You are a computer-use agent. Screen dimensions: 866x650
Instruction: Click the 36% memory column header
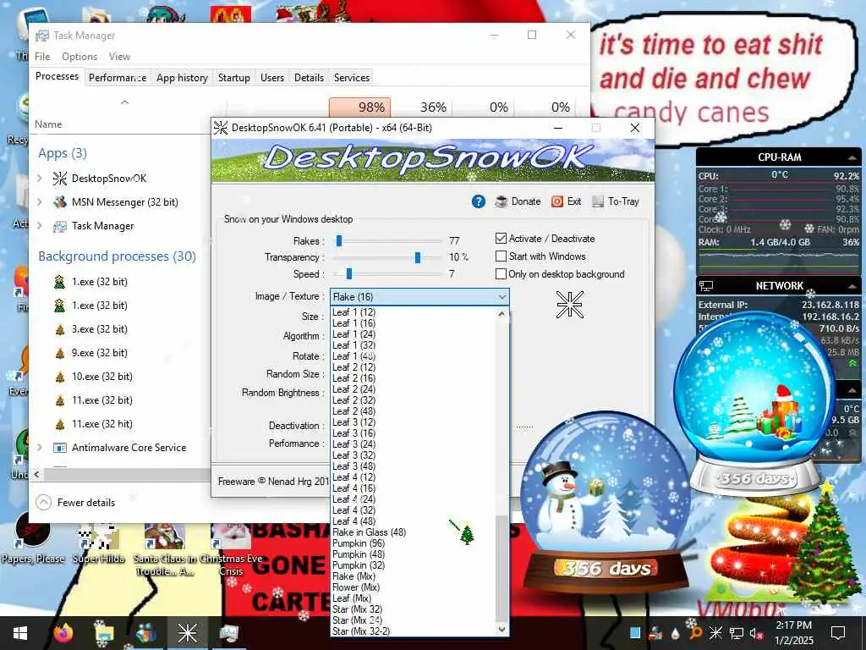tap(423, 107)
